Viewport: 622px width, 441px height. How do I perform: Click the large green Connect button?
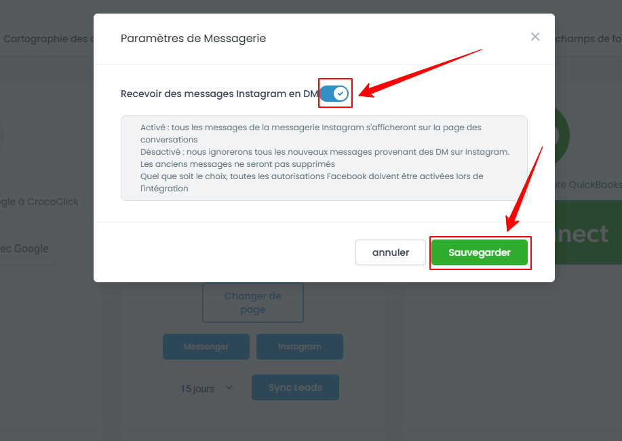click(x=588, y=233)
